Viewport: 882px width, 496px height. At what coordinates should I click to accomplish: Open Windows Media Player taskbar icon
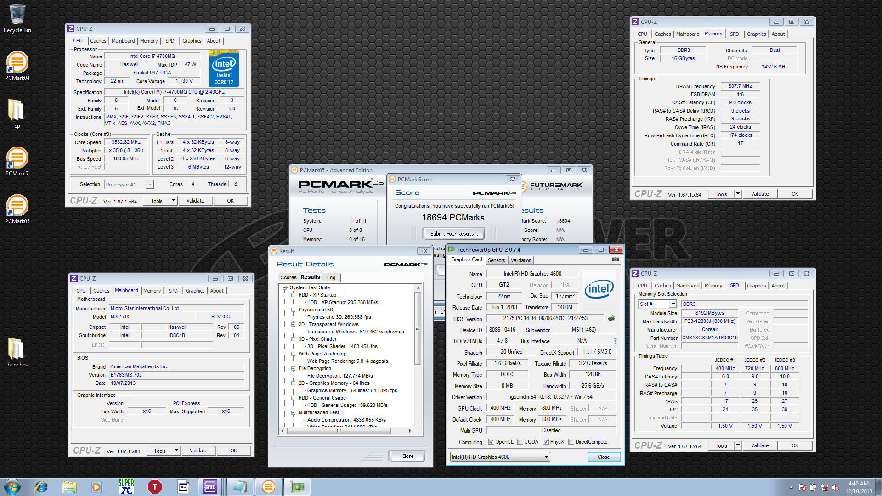(x=97, y=487)
